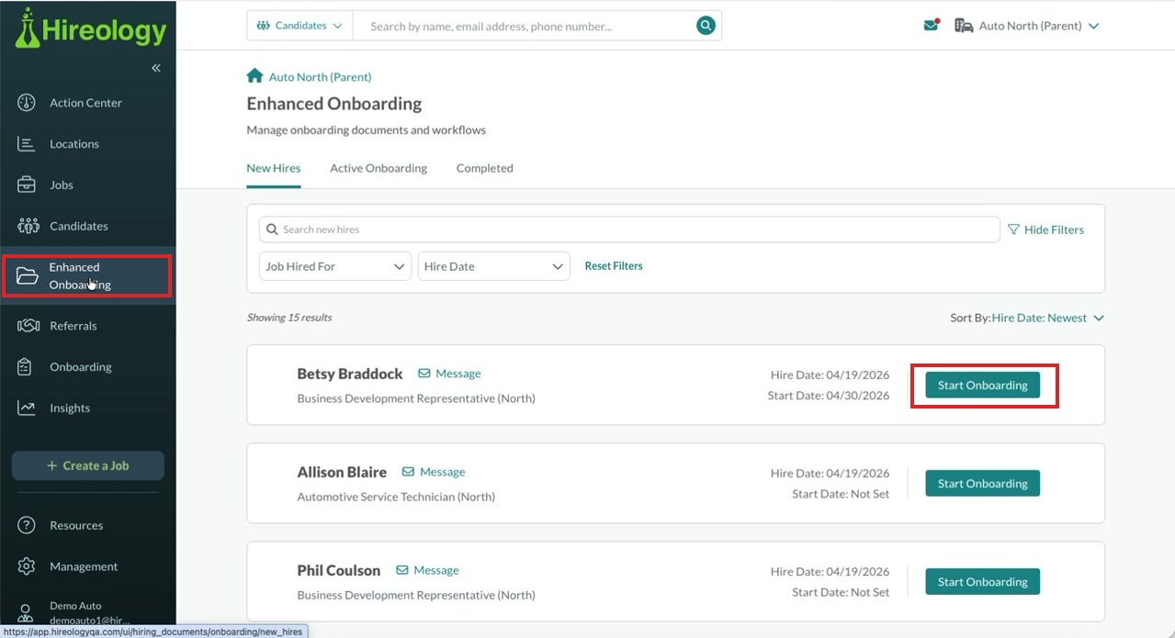Message Allison Blaire
The image size is (1175, 638).
pyautogui.click(x=442, y=472)
